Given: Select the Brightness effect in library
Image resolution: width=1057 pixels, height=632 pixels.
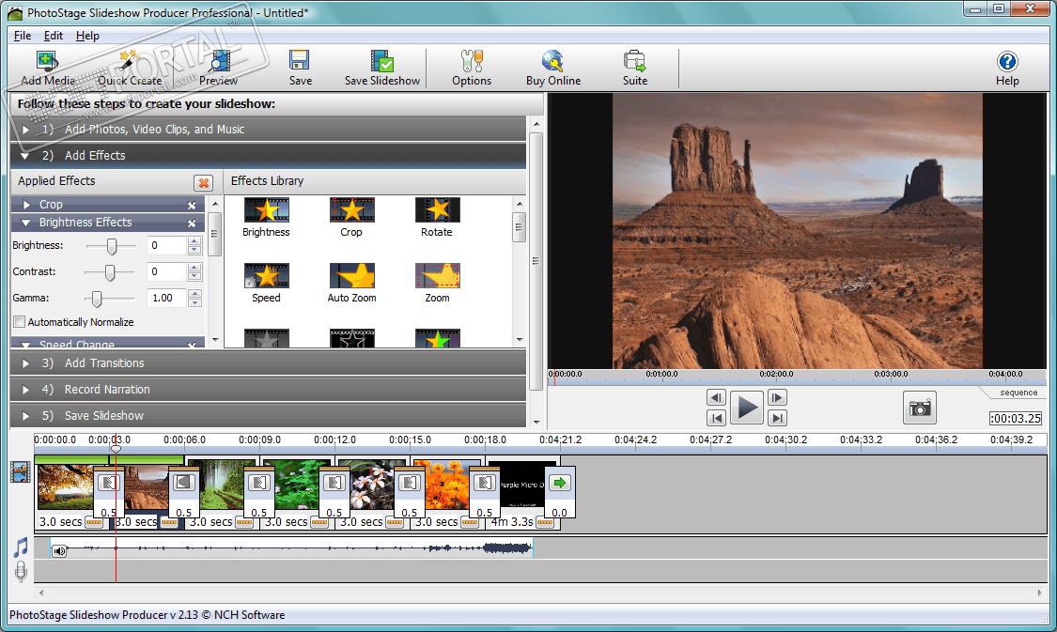Looking at the screenshot, I should tap(266, 210).
